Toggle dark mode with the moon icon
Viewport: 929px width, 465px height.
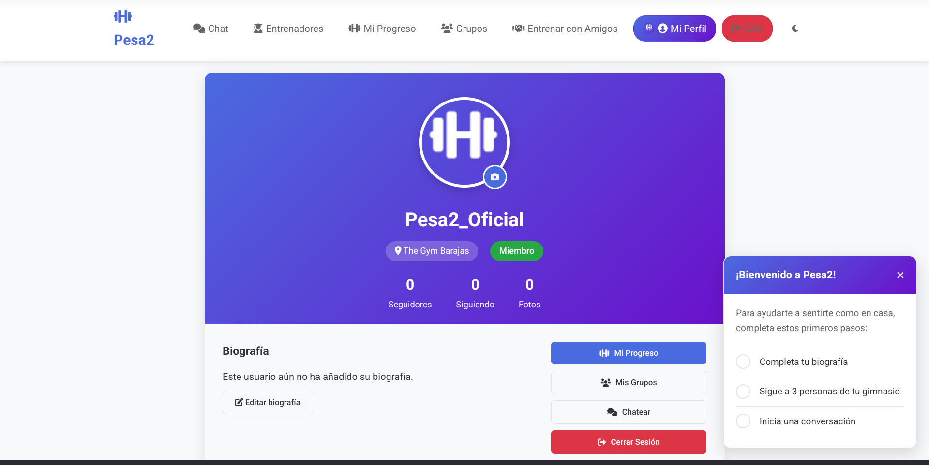(x=795, y=29)
